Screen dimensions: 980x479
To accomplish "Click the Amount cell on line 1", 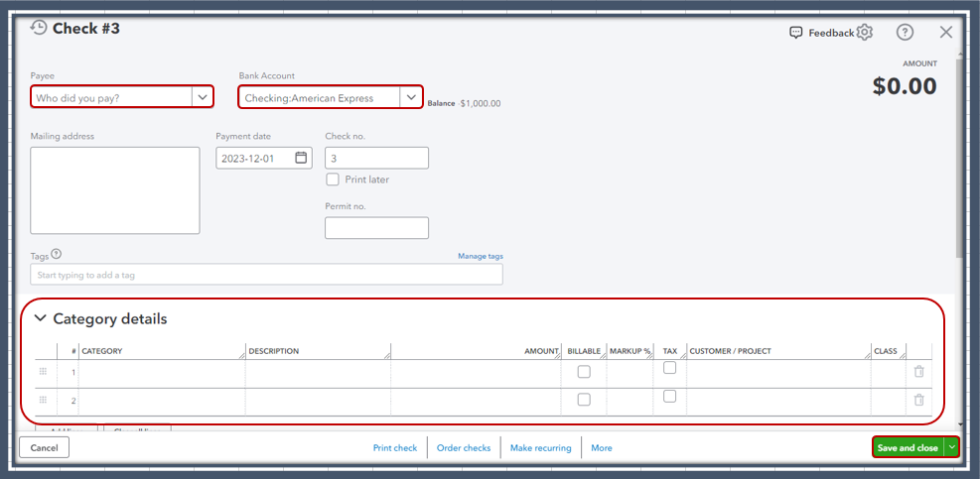I will point(476,373).
